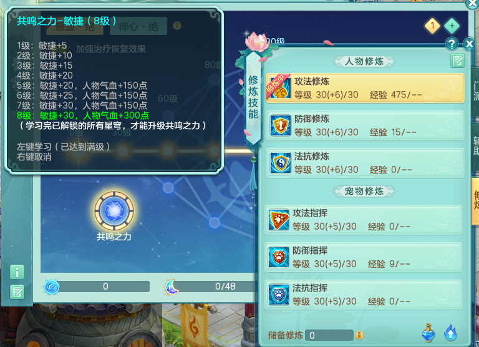The height and width of the screenshot is (347, 479).
Task: Click the crescent moon 0/48 progress bar
Action: click(211, 286)
